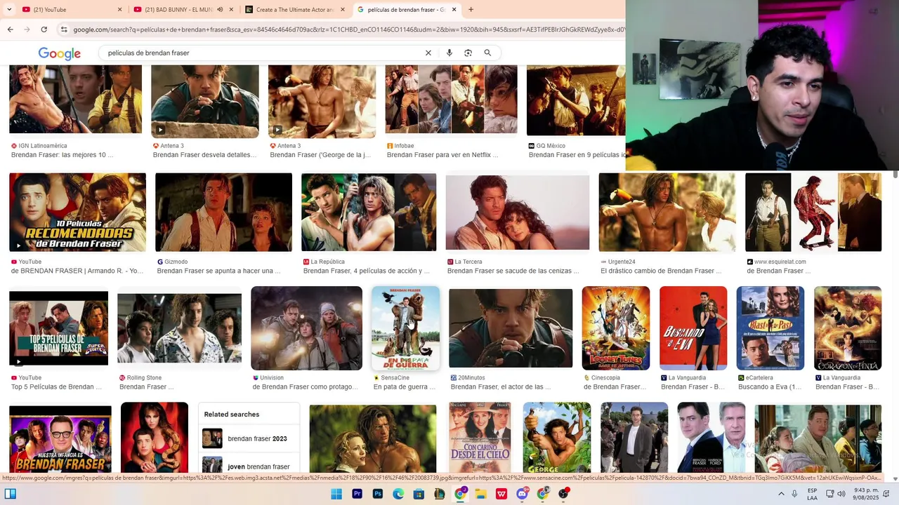
Task: Open Google Lens image search icon
Action: click(468, 53)
